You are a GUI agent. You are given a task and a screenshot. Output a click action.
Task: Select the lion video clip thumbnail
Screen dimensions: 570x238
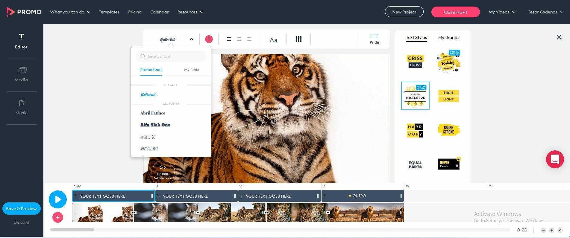tap(366, 213)
